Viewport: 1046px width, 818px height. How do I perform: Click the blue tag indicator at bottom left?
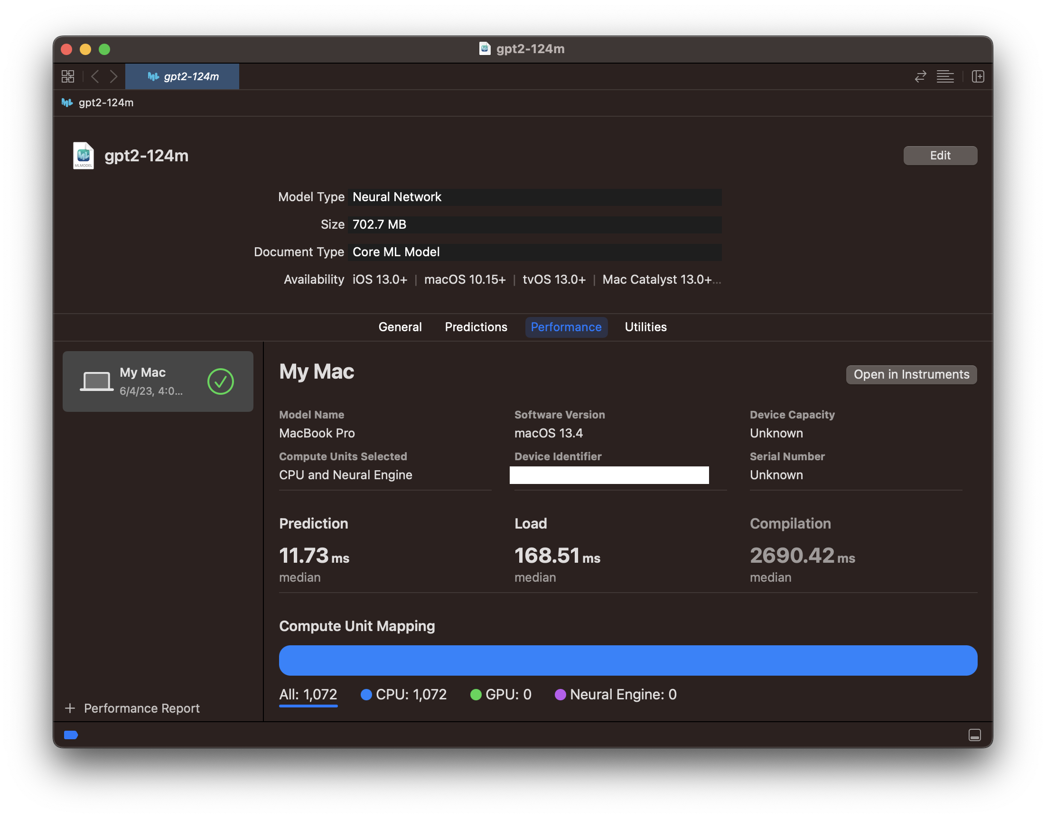coord(71,734)
